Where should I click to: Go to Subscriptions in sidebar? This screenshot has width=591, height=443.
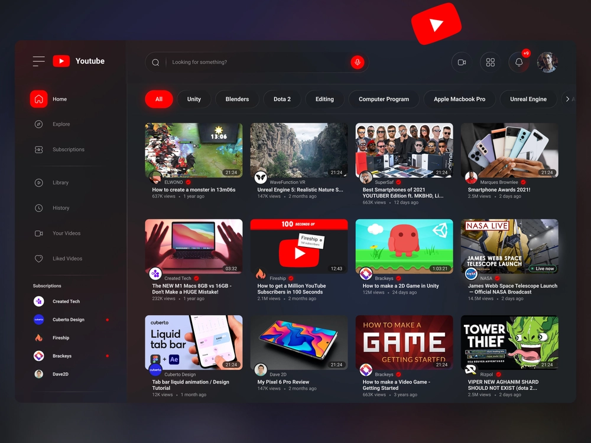pyautogui.click(x=68, y=149)
